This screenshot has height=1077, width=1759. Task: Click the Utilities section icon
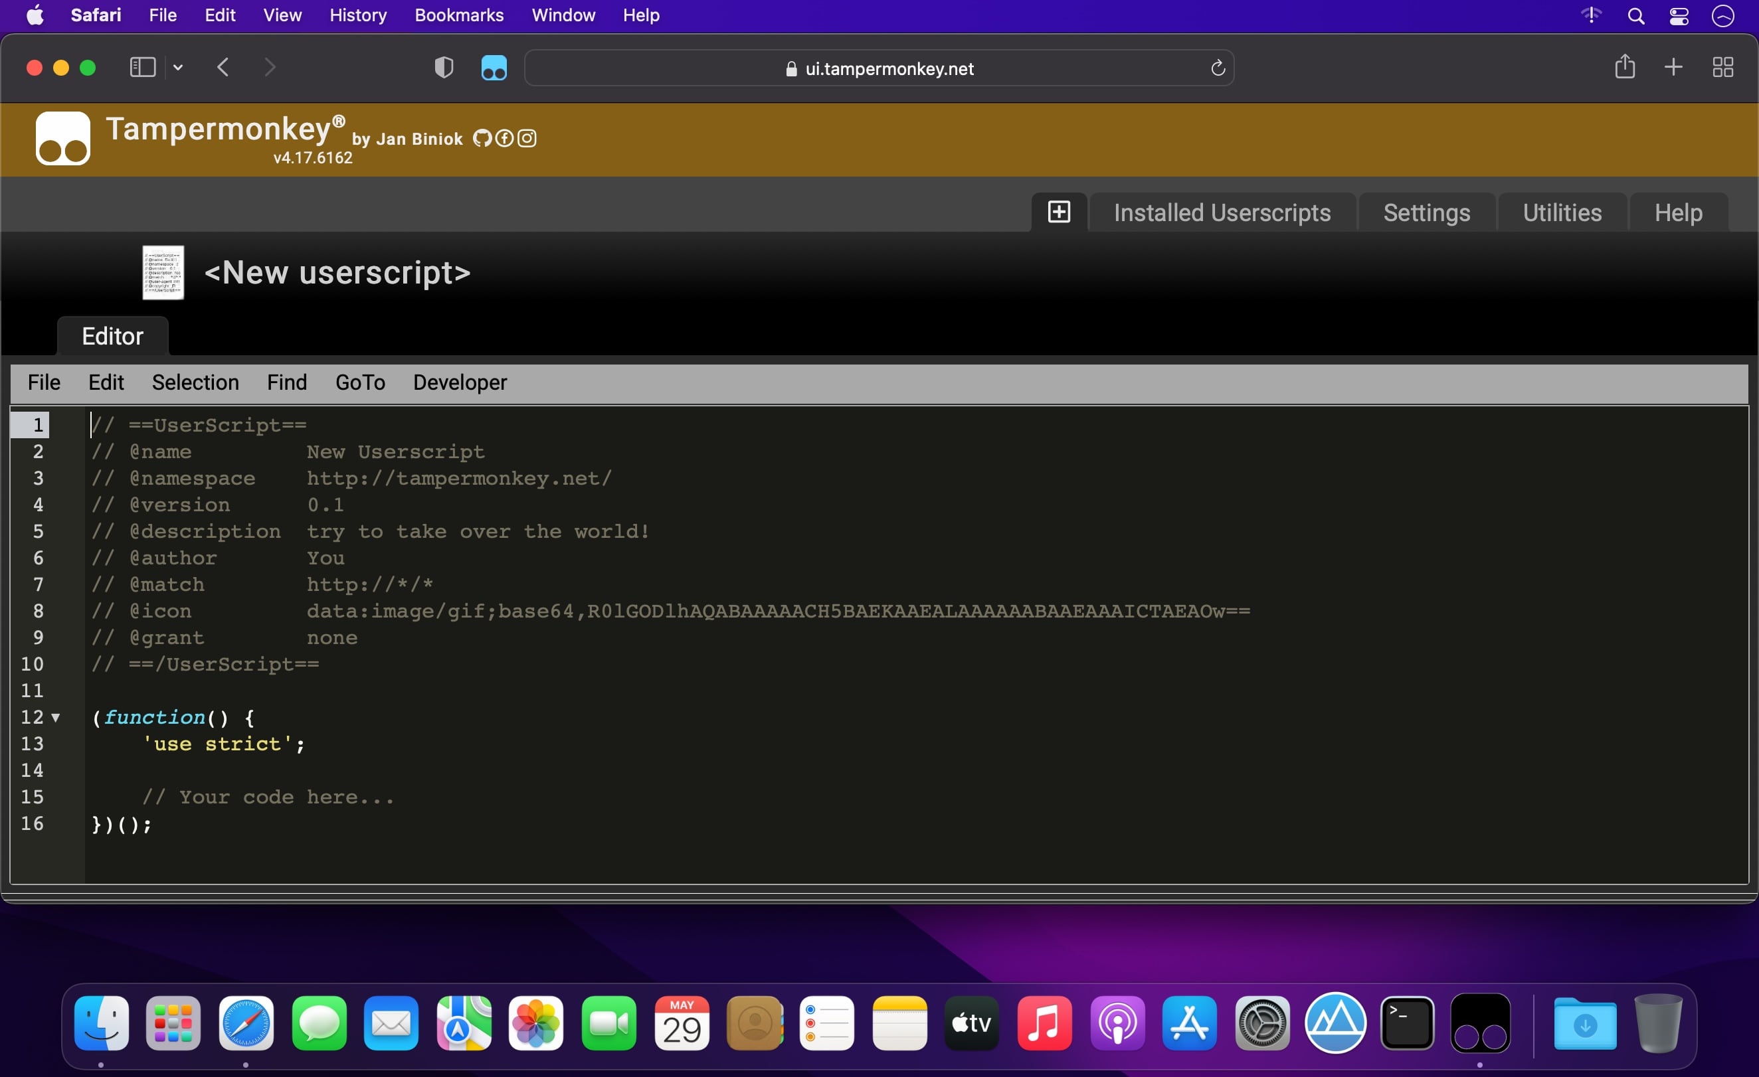[1562, 212]
